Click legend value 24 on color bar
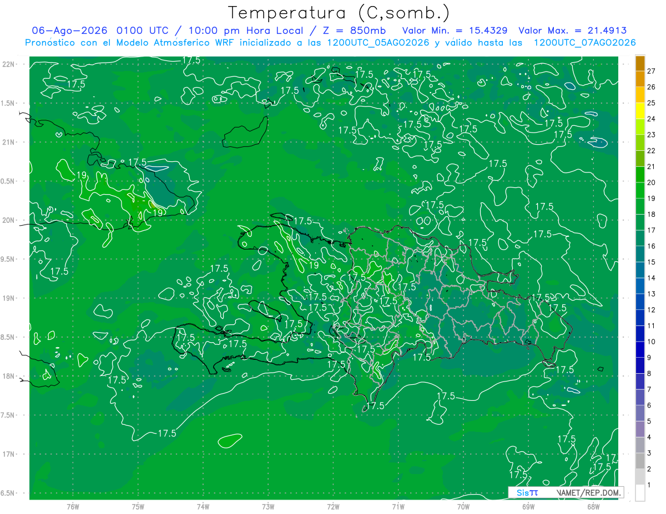Viewport: 666px width, 514px height. click(652, 119)
